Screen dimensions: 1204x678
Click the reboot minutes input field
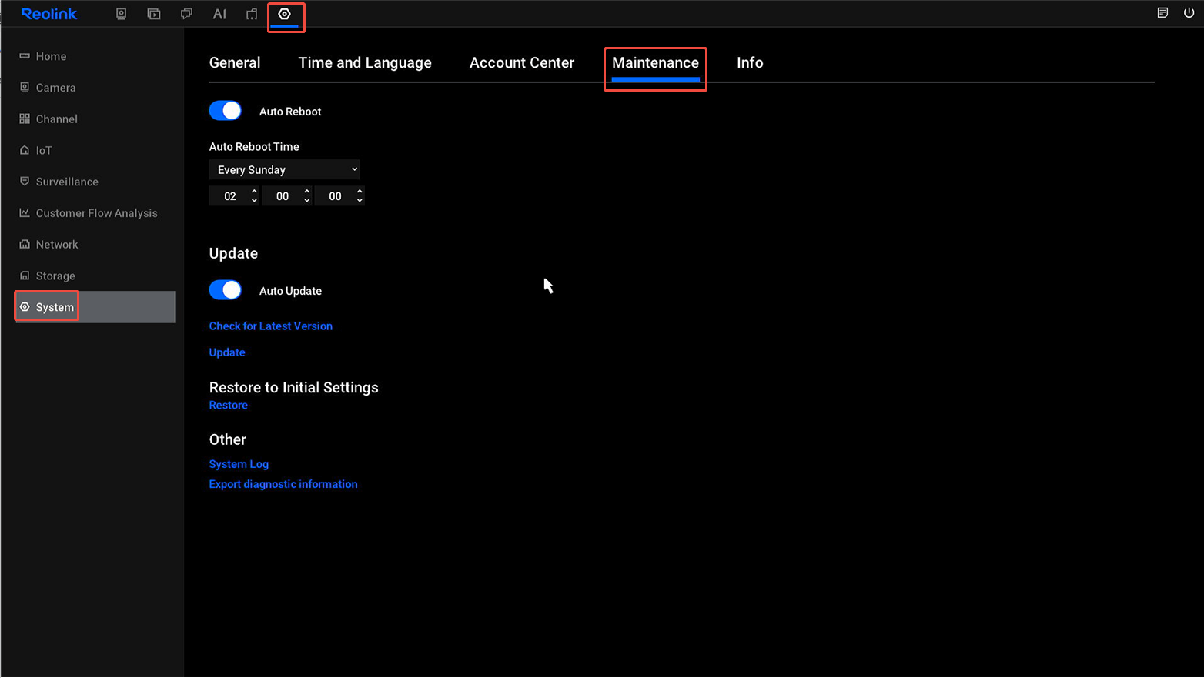tap(282, 196)
